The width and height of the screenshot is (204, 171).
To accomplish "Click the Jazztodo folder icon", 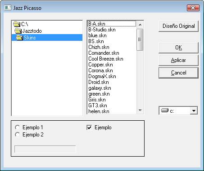I will coord(18,31).
